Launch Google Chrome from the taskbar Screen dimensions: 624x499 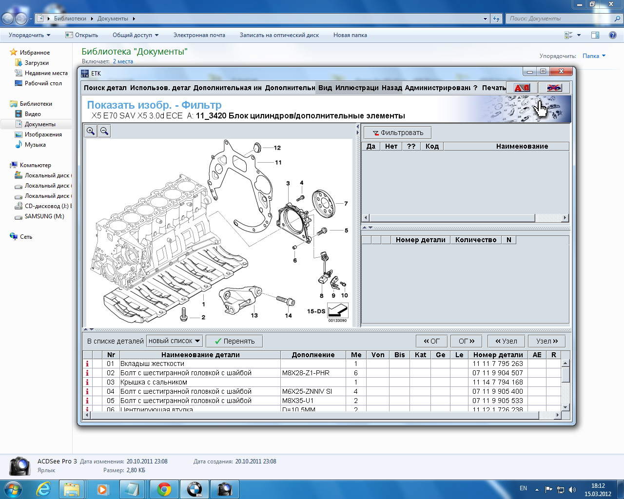(x=164, y=489)
